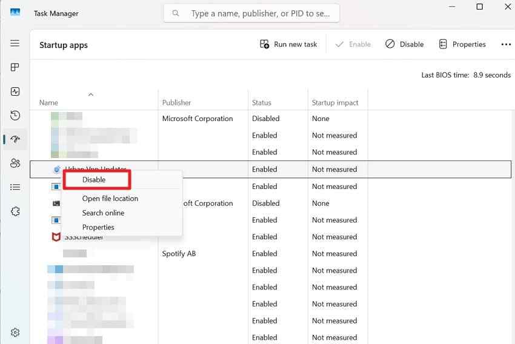Click Enabled status of Urban Vpn row
This screenshot has width=515, height=344.
coord(264,170)
